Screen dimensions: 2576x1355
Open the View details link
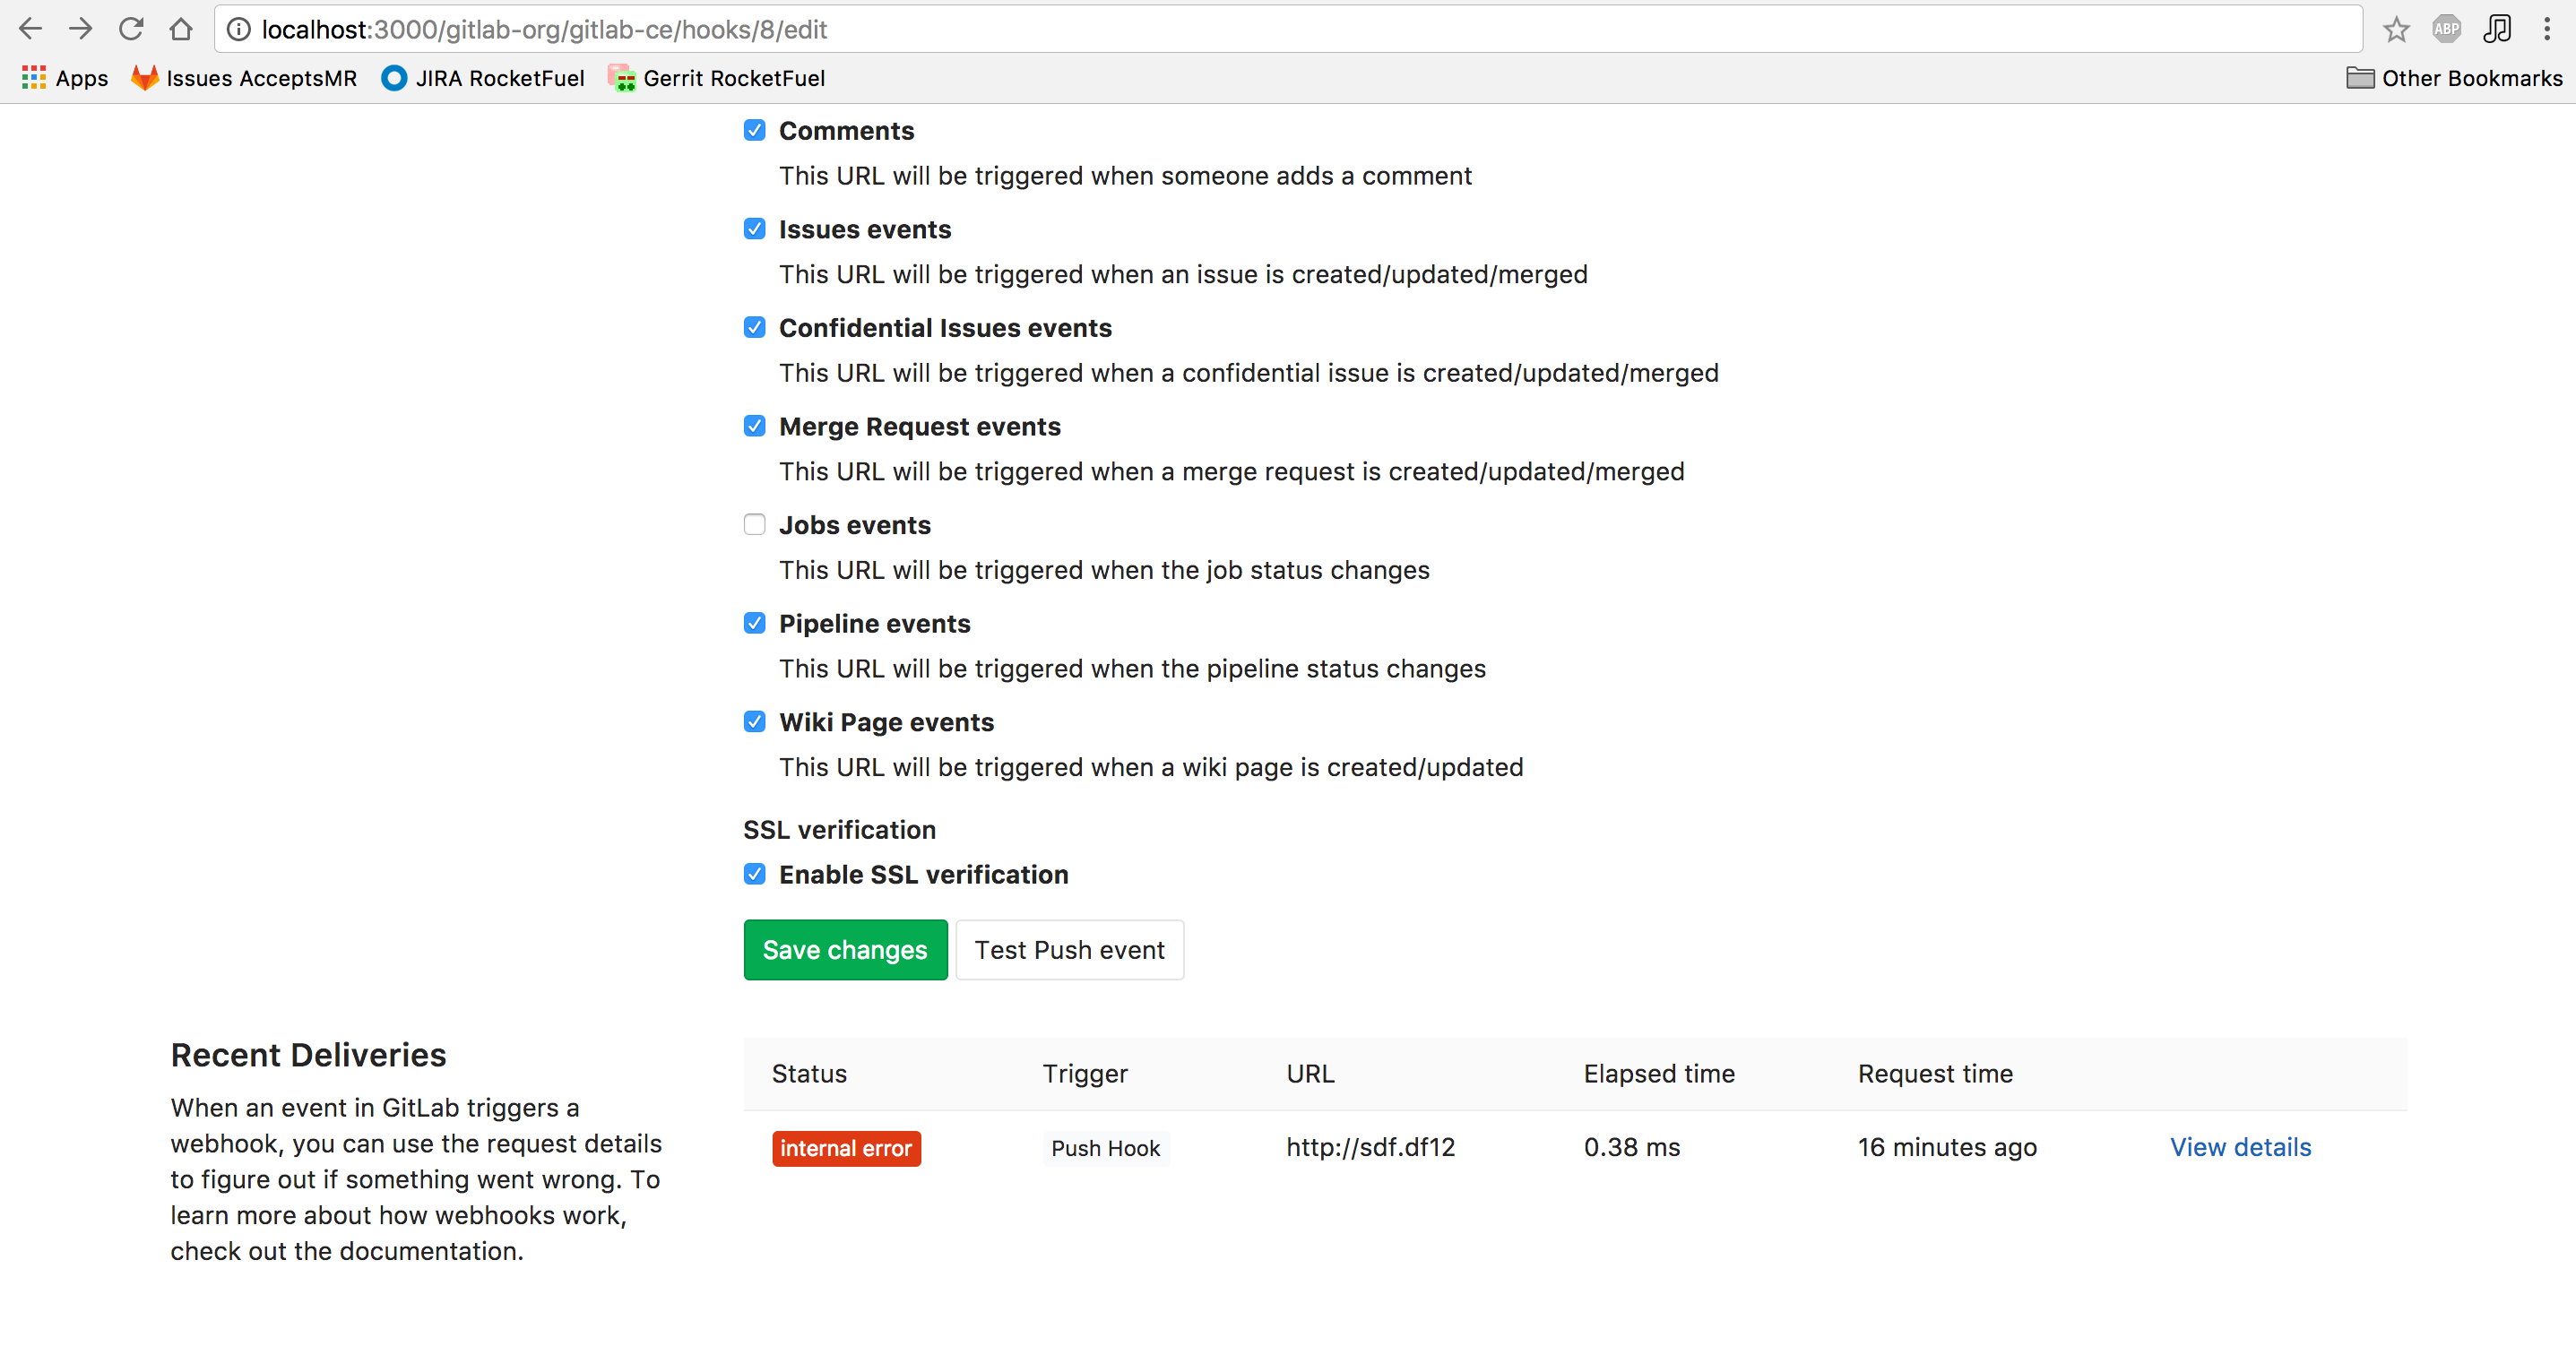point(2240,1147)
